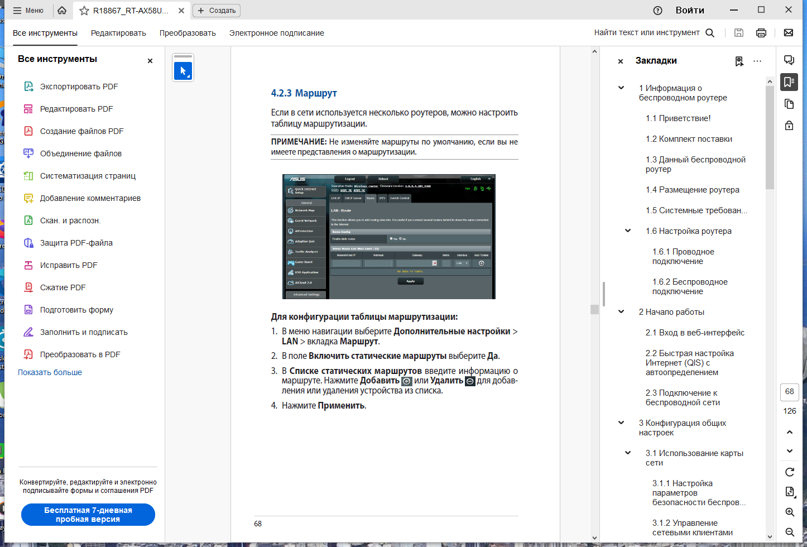Open the Меню hamburger menu
The height and width of the screenshot is (547, 807).
click(28, 10)
